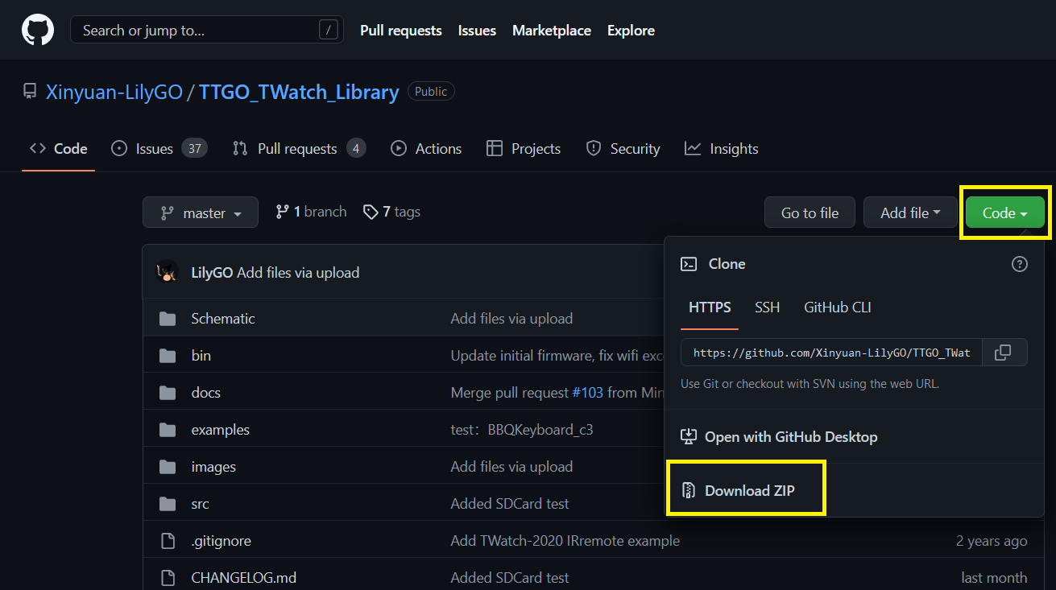The image size is (1056, 590).
Task: Open Marketplace in the top navigation
Action: (x=552, y=31)
